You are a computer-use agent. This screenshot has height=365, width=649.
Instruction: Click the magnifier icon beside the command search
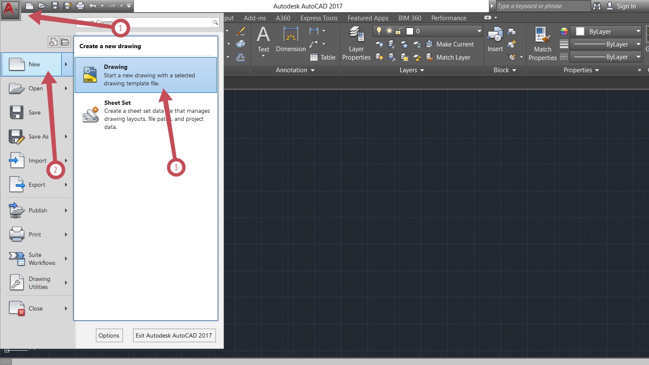click(x=215, y=23)
